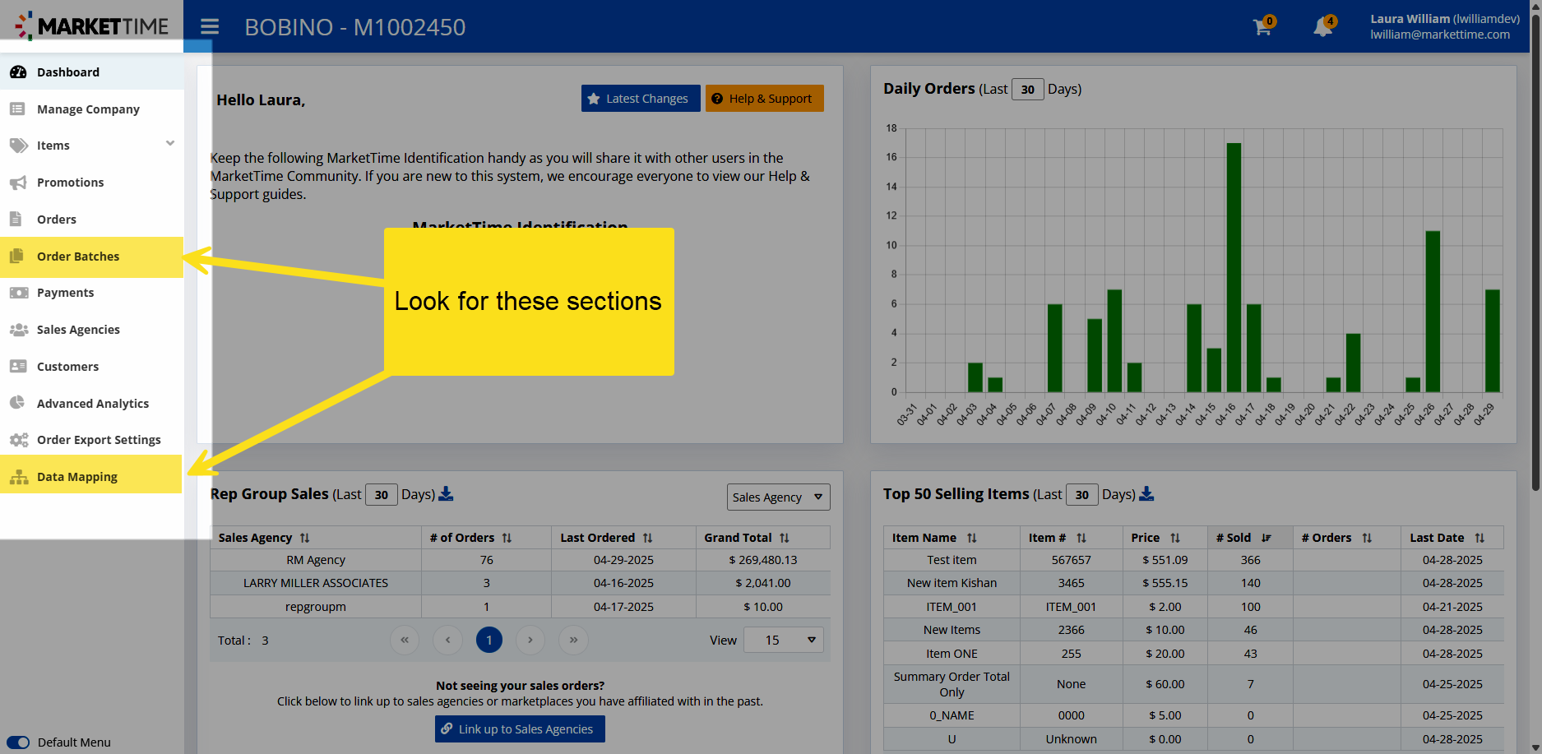1542x754 pixels.
Task: Sort by Price column
Action: [1175, 538]
